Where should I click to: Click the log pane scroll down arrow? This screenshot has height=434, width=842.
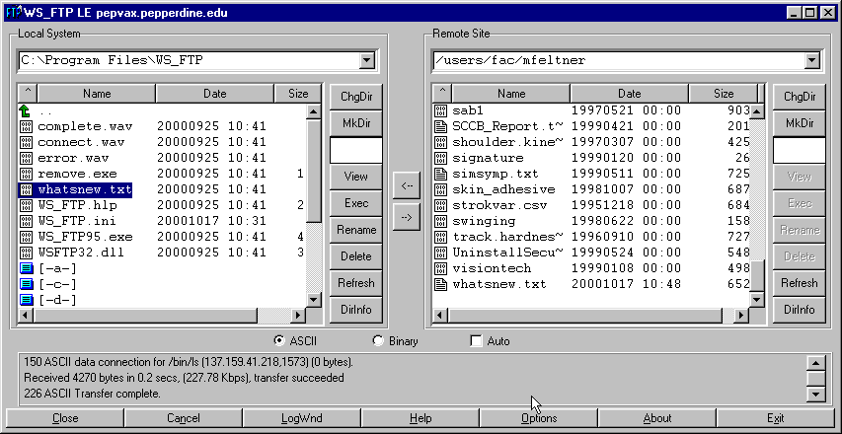(x=815, y=395)
